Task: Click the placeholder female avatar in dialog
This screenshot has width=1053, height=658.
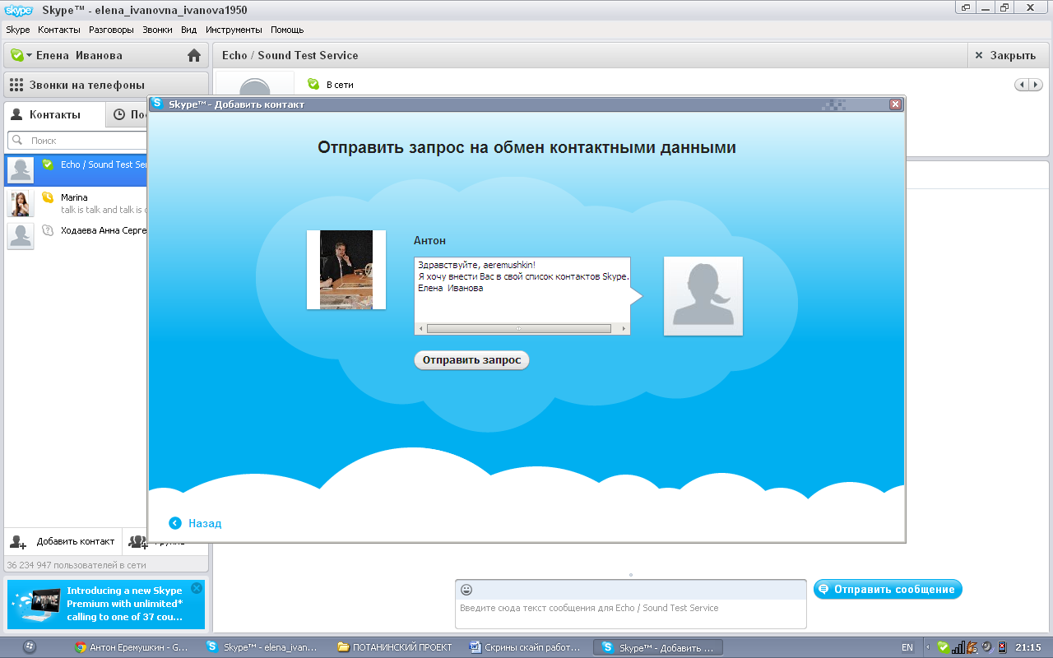Action: pos(703,296)
